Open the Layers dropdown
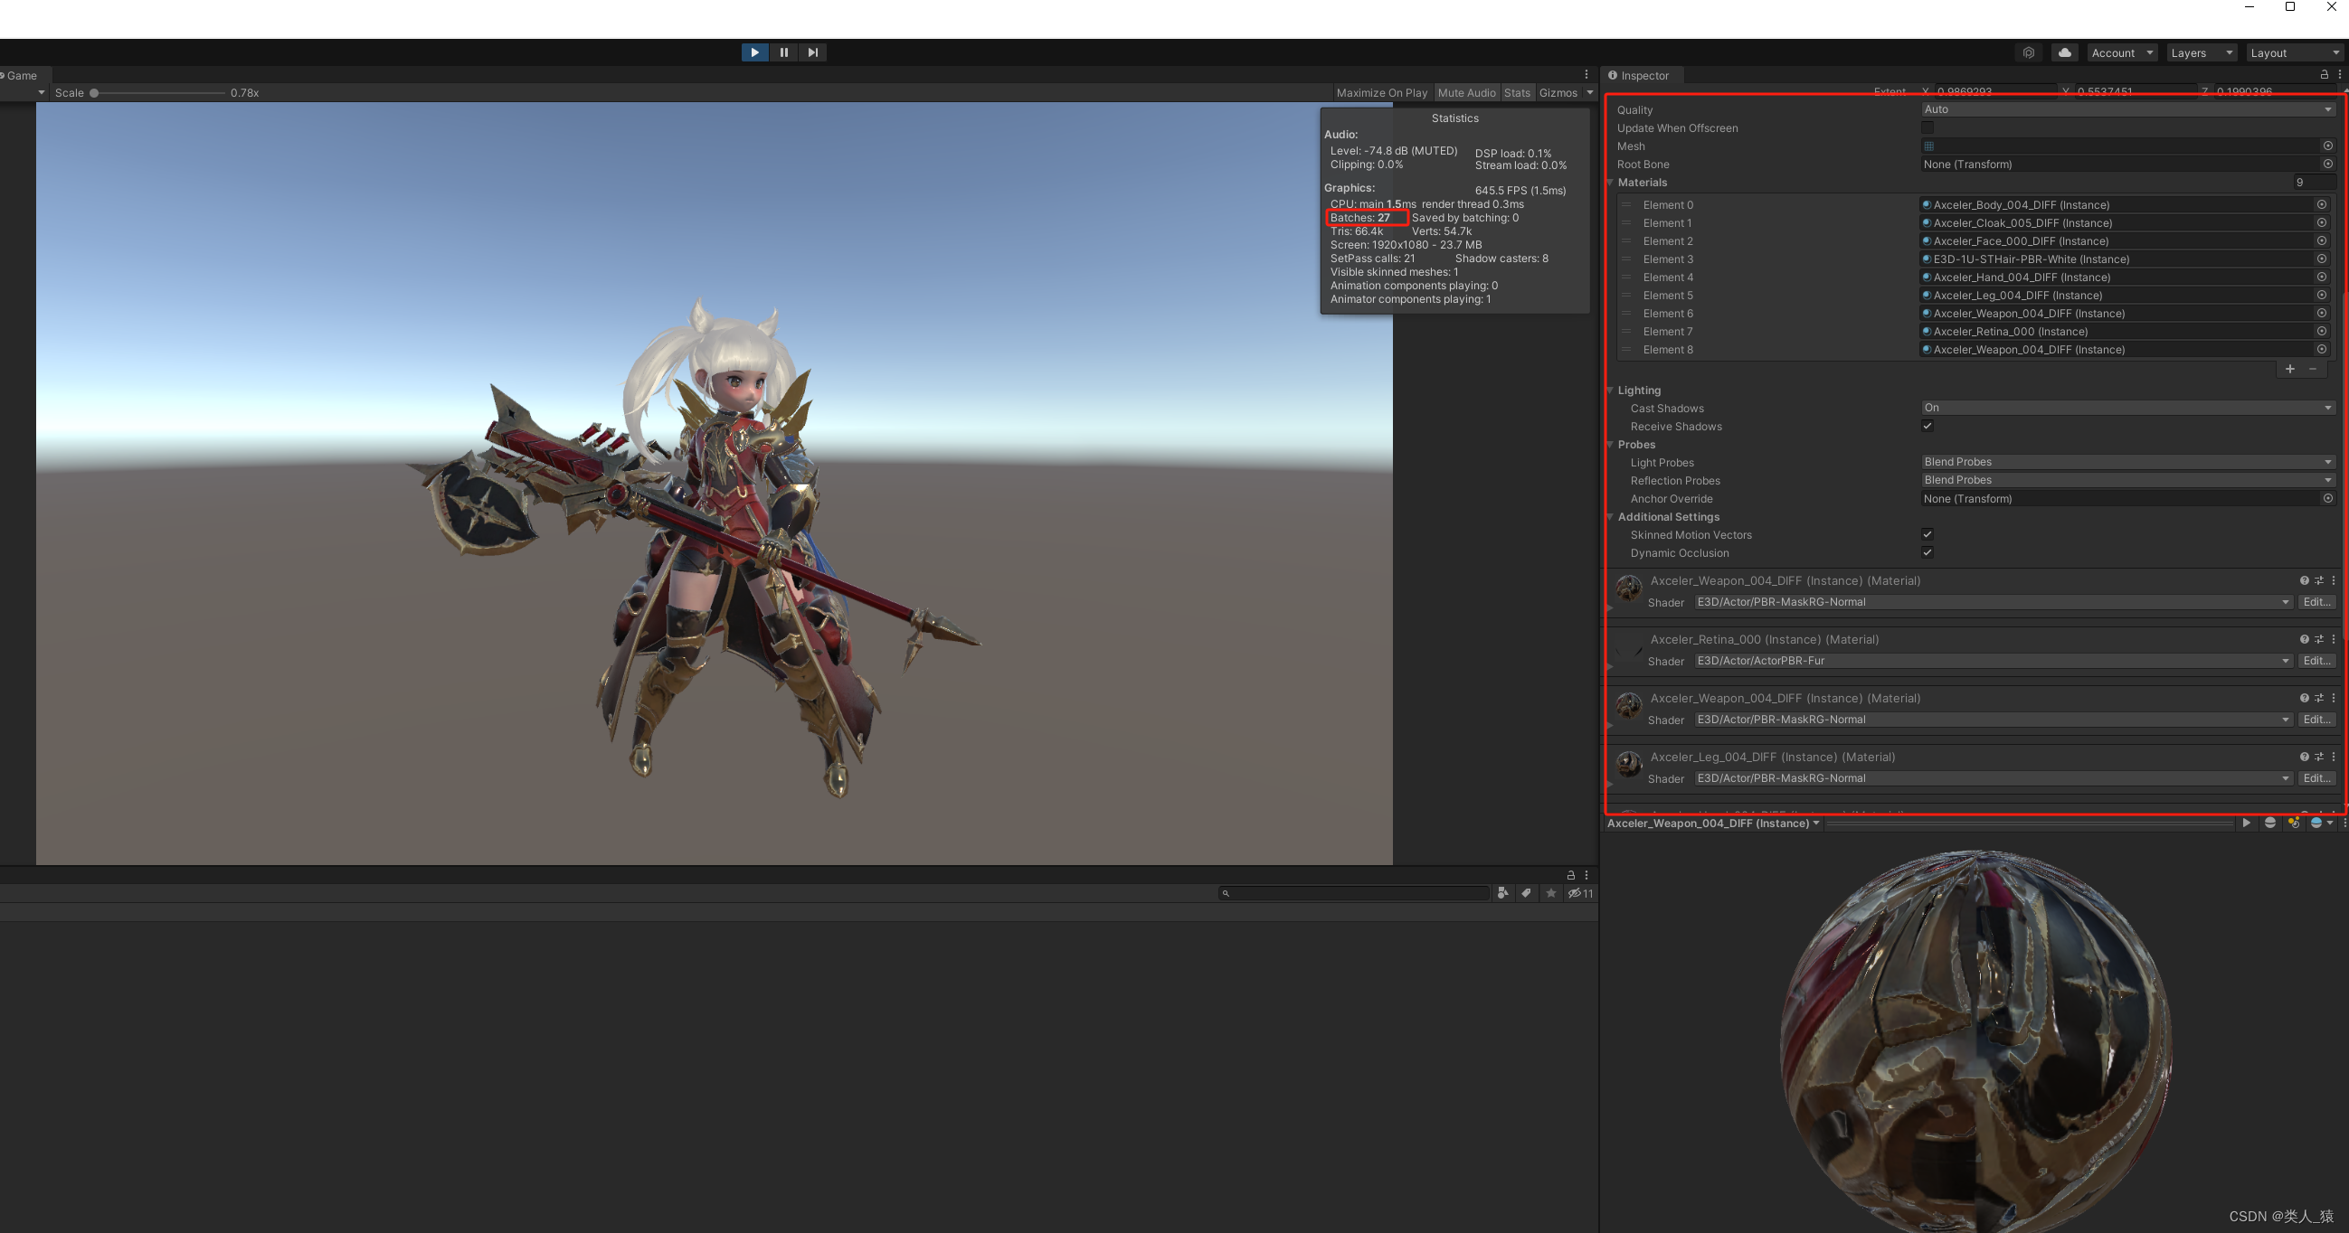 click(x=2202, y=52)
